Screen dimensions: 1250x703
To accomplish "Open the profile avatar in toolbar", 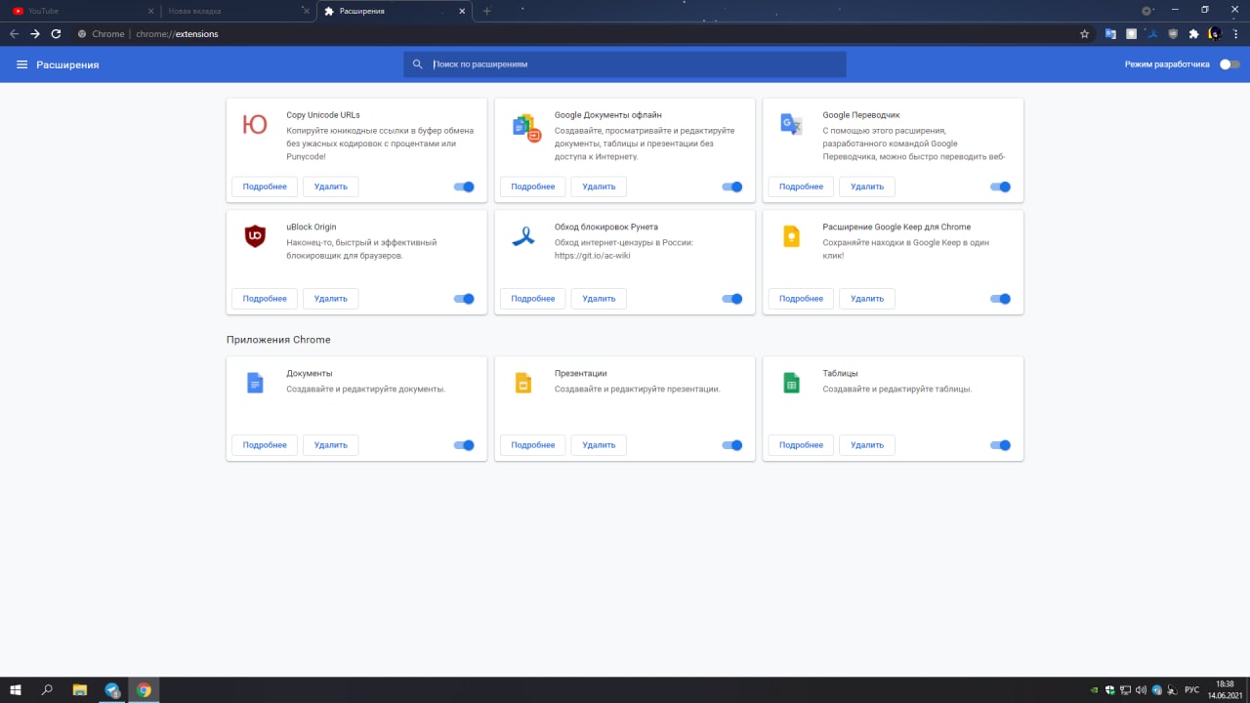I will (1215, 33).
